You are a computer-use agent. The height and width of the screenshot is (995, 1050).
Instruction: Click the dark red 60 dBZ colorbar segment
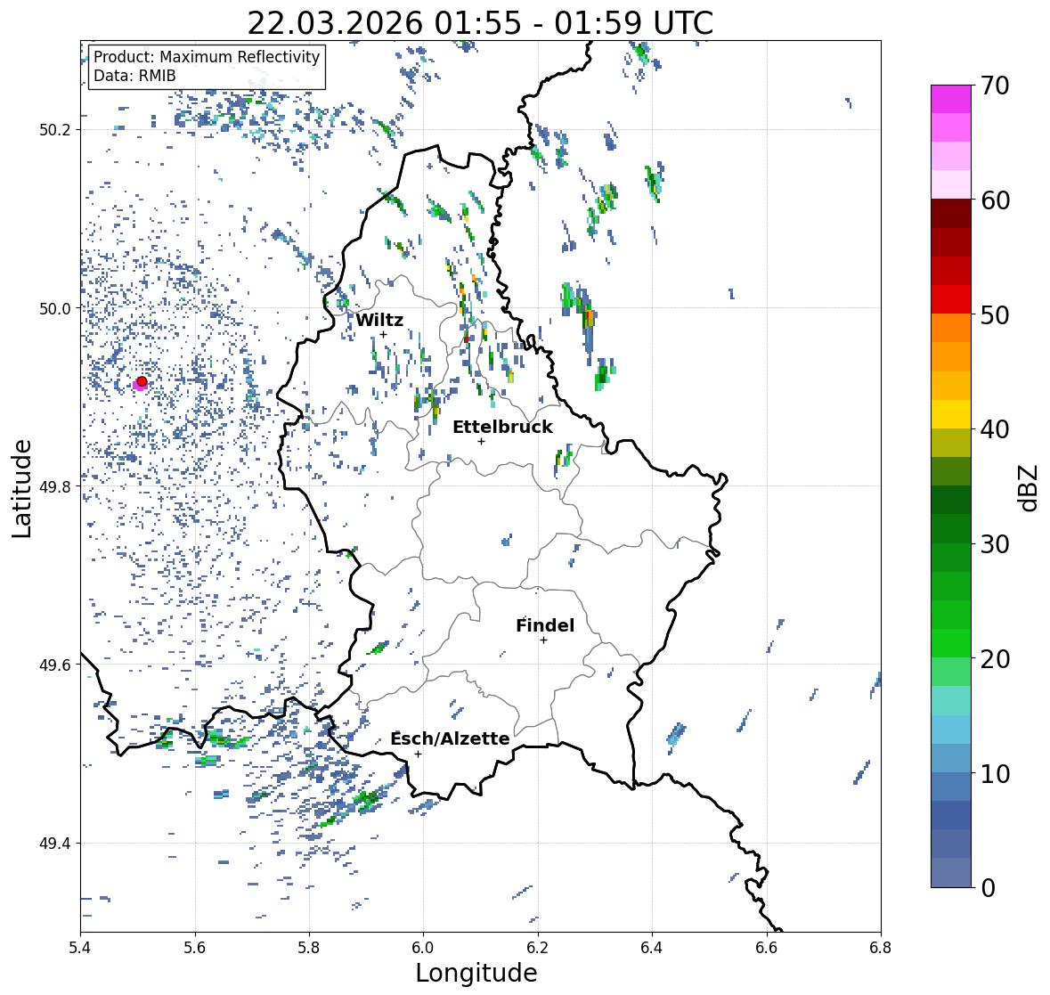pos(951,214)
